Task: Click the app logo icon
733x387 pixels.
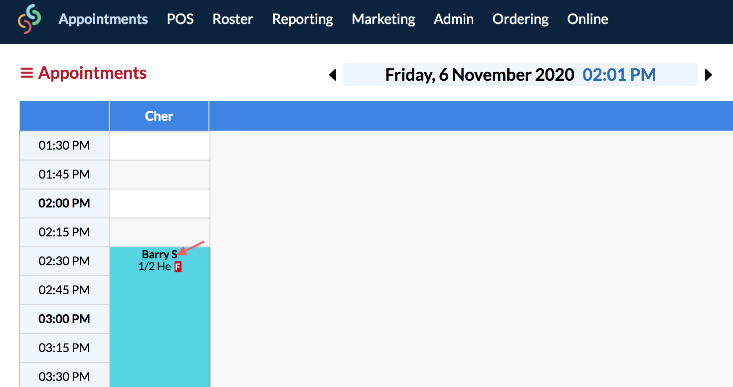Action: (29, 19)
